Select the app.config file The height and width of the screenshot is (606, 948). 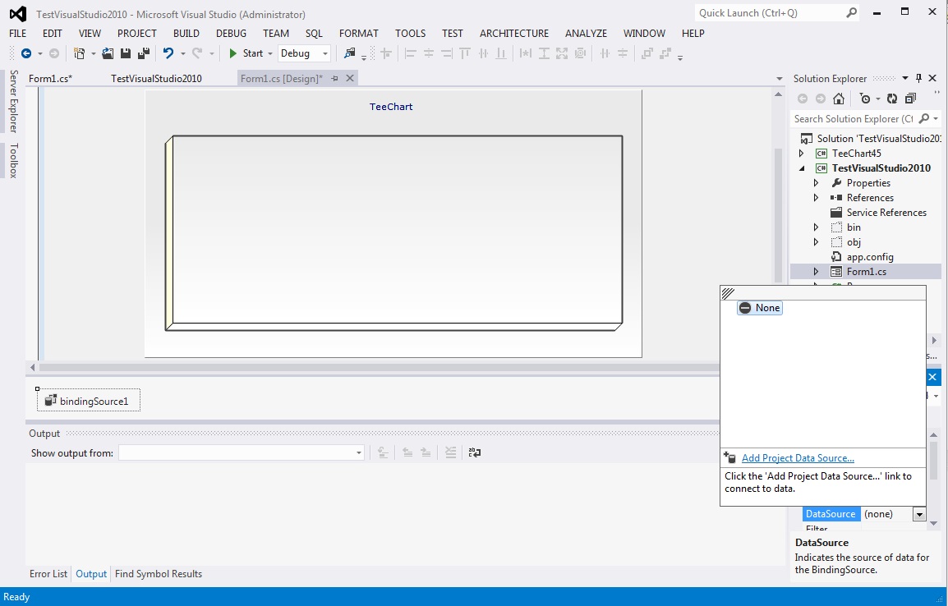pyautogui.click(x=869, y=257)
